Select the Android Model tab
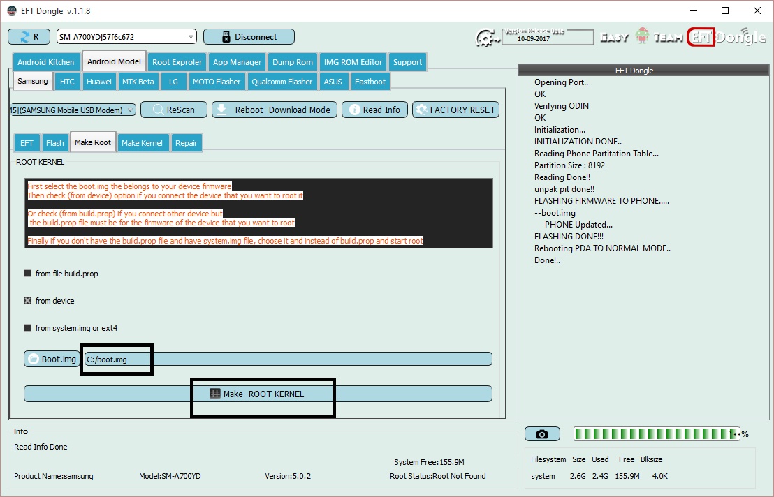774x497 pixels. click(x=114, y=61)
